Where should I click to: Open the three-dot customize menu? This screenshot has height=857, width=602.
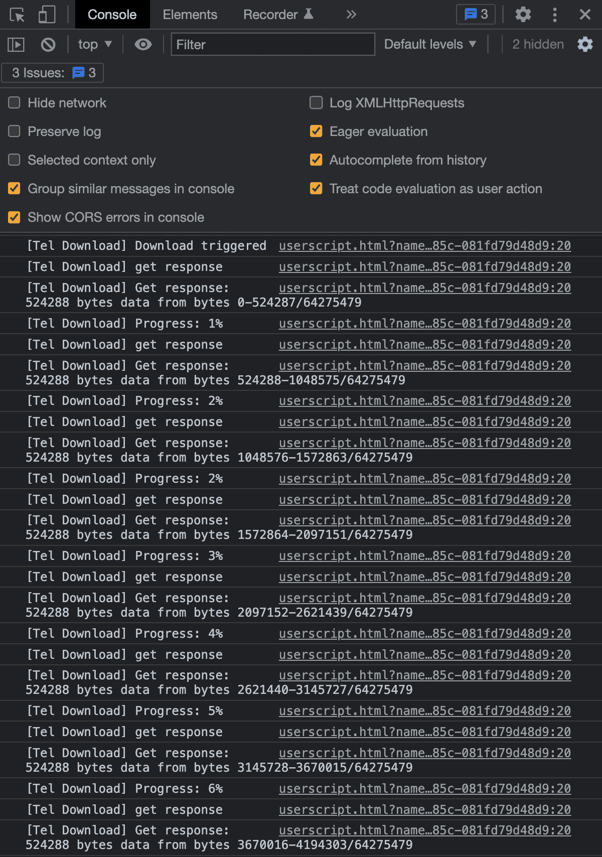554,15
